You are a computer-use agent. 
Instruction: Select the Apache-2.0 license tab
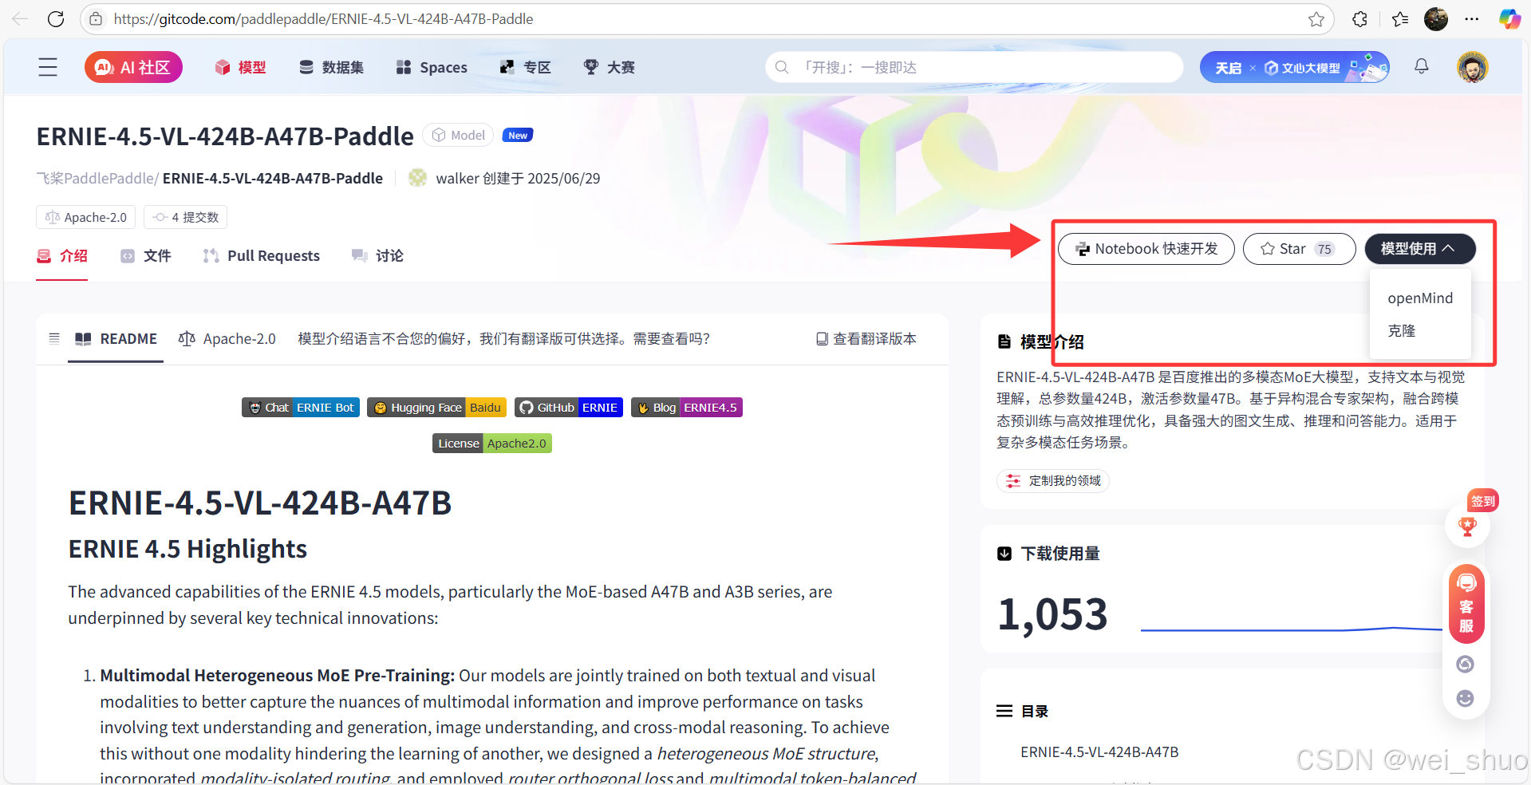227,339
